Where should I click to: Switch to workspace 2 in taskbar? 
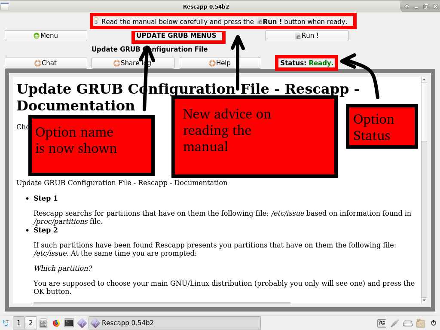[x=31, y=323]
